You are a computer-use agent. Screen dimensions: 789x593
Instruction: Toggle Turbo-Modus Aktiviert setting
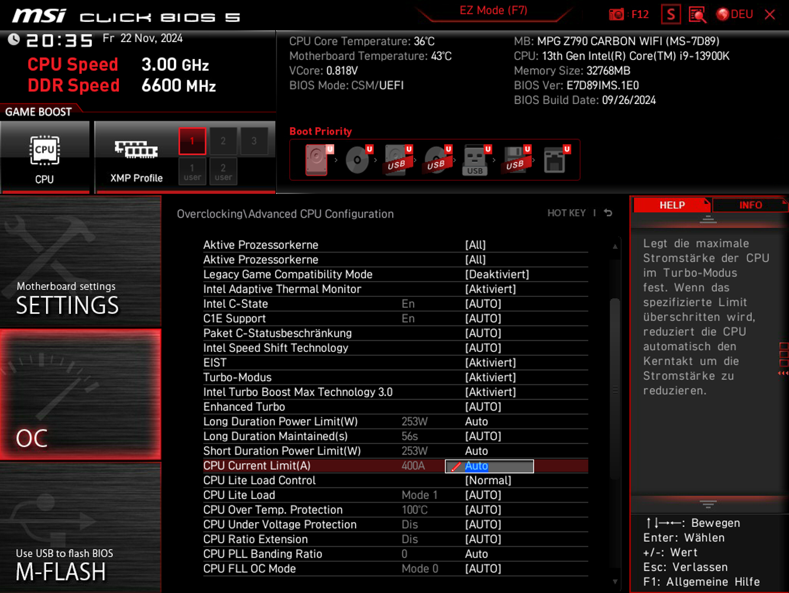click(490, 377)
